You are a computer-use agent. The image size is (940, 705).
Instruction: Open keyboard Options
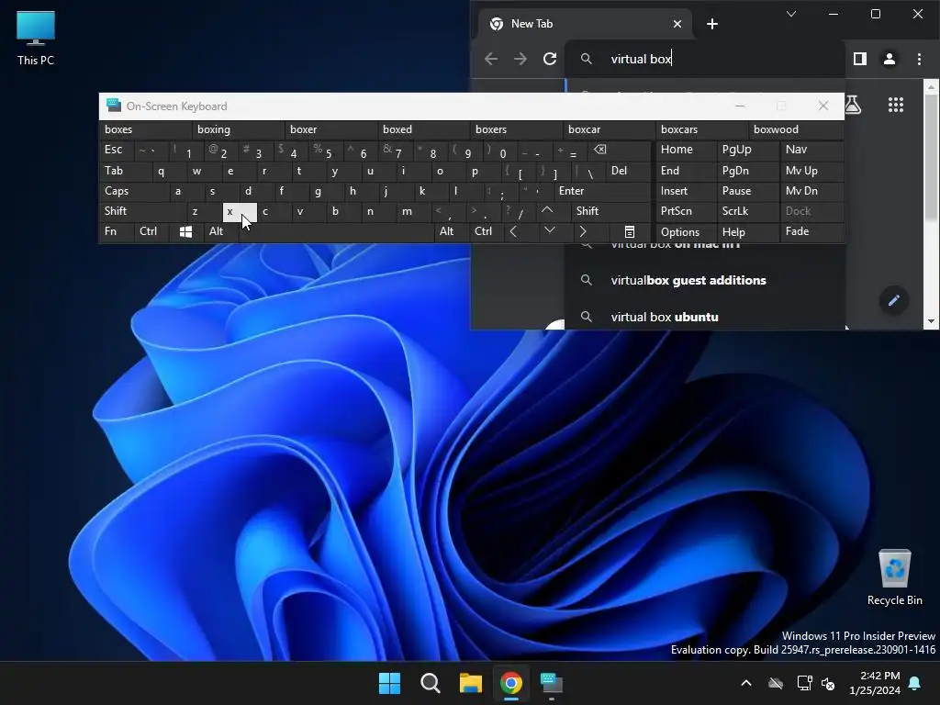coord(686,232)
